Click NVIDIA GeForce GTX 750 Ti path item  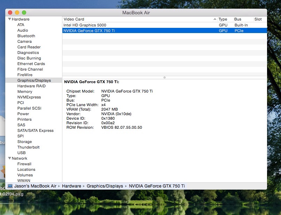[157, 186]
